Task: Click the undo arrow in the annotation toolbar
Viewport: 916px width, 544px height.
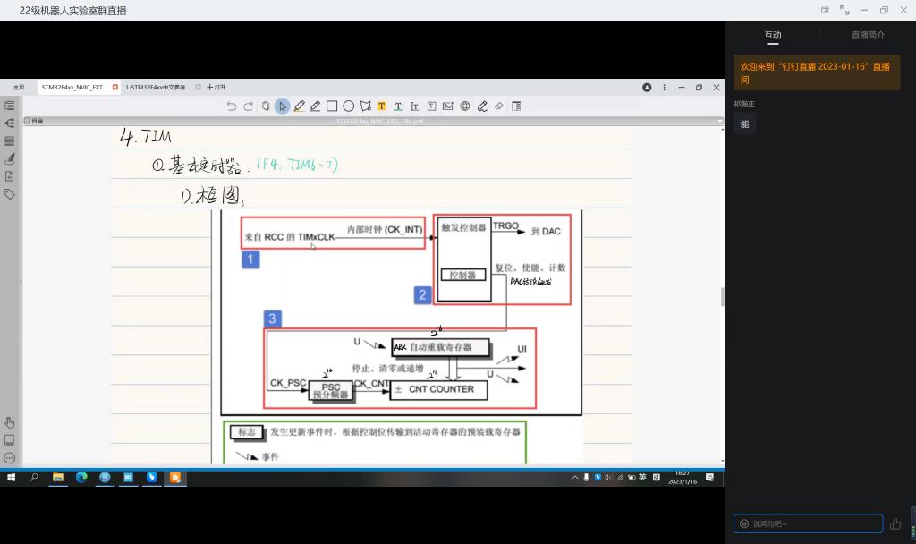Action: pos(232,106)
